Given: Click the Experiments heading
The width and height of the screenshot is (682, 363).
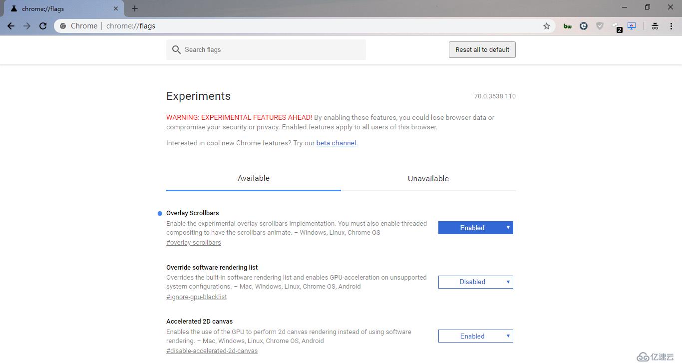Looking at the screenshot, I should pos(199,96).
